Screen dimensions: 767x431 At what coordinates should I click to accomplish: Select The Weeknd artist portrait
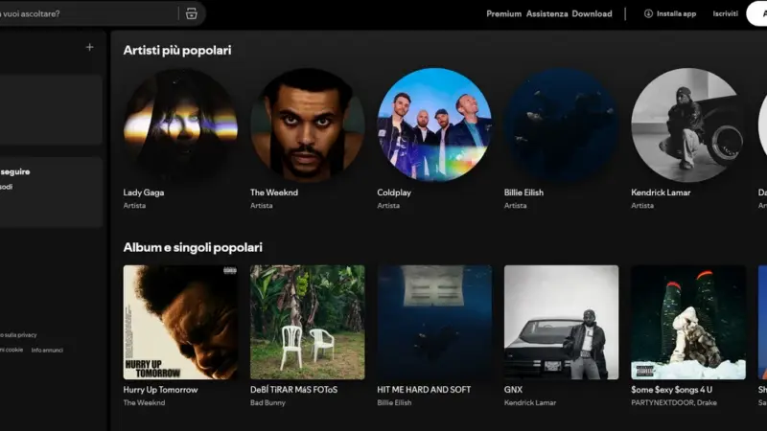click(x=307, y=125)
